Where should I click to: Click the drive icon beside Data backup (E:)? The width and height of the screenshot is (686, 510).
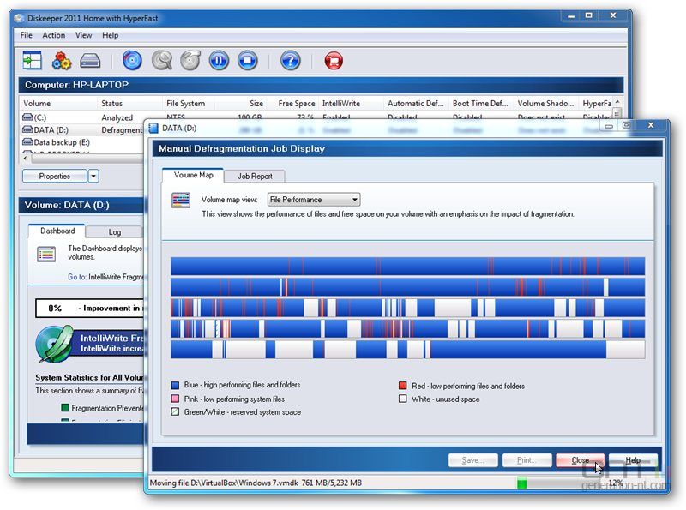pyautogui.click(x=27, y=141)
